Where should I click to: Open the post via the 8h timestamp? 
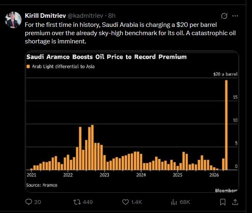[112, 16]
